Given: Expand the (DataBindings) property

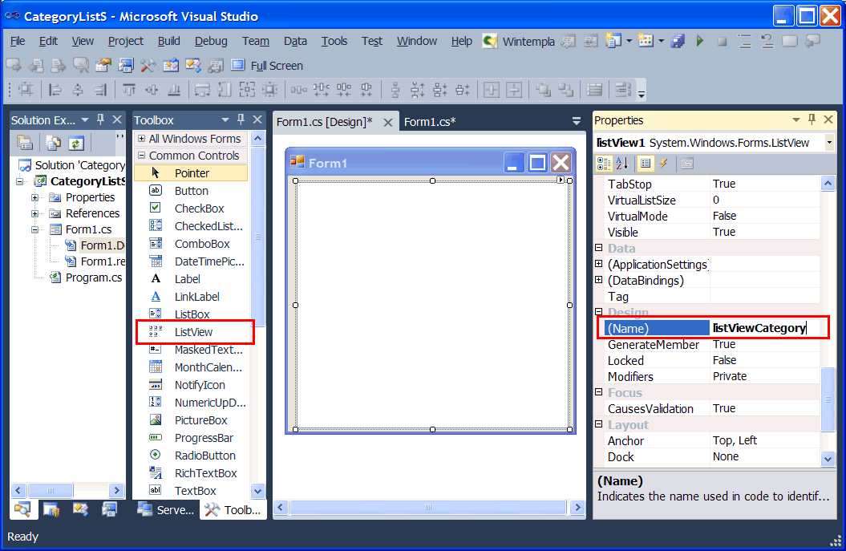Looking at the screenshot, I should pyautogui.click(x=599, y=280).
